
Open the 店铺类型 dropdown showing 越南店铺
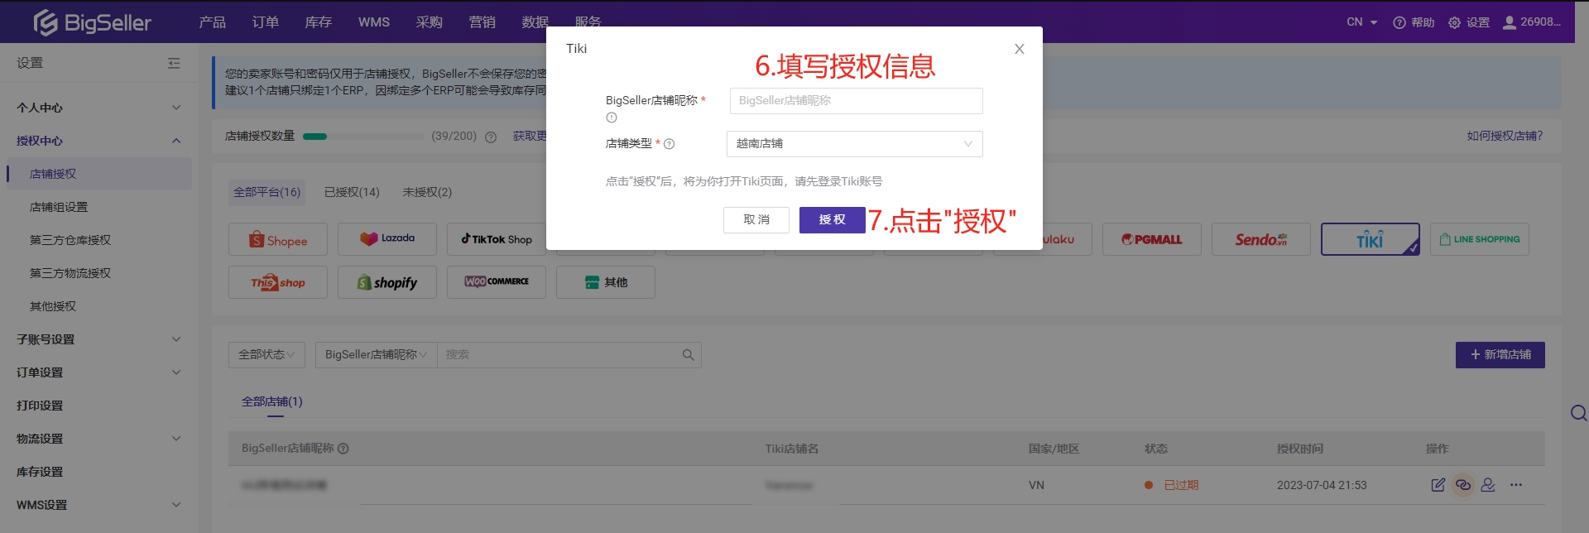[x=855, y=144]
